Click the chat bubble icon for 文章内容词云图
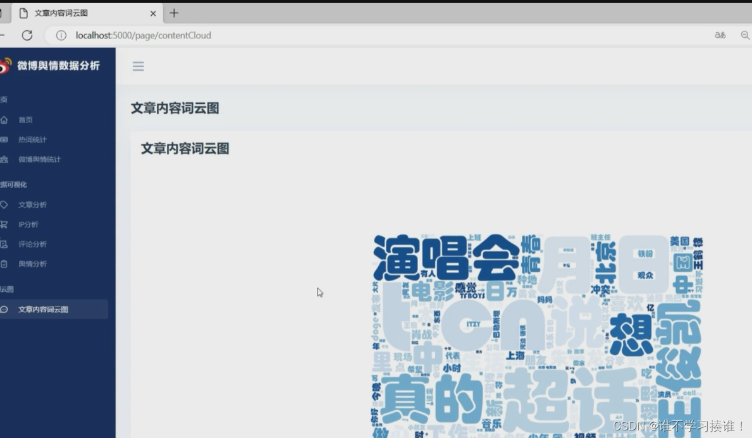Viewport: 752px width, 438px height. [4, 310]
